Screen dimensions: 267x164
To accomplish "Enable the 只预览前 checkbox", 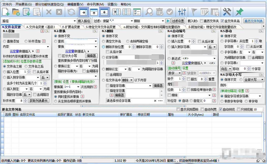I will 239,109.
